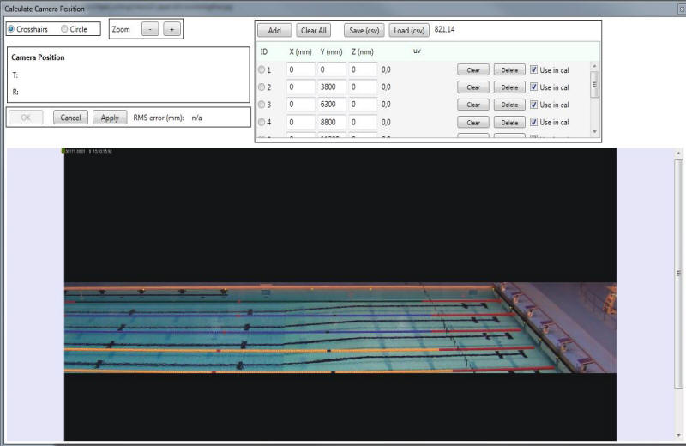Click Z (mm) field of row 1
The image size is (686, 446).
pos(363,69)
